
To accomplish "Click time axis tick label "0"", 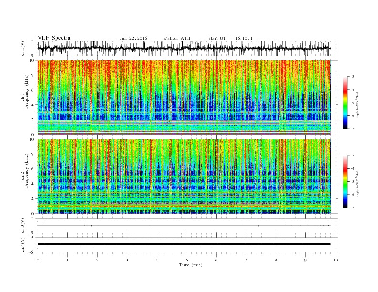I will pyautogui.click(x=38, y=260).
